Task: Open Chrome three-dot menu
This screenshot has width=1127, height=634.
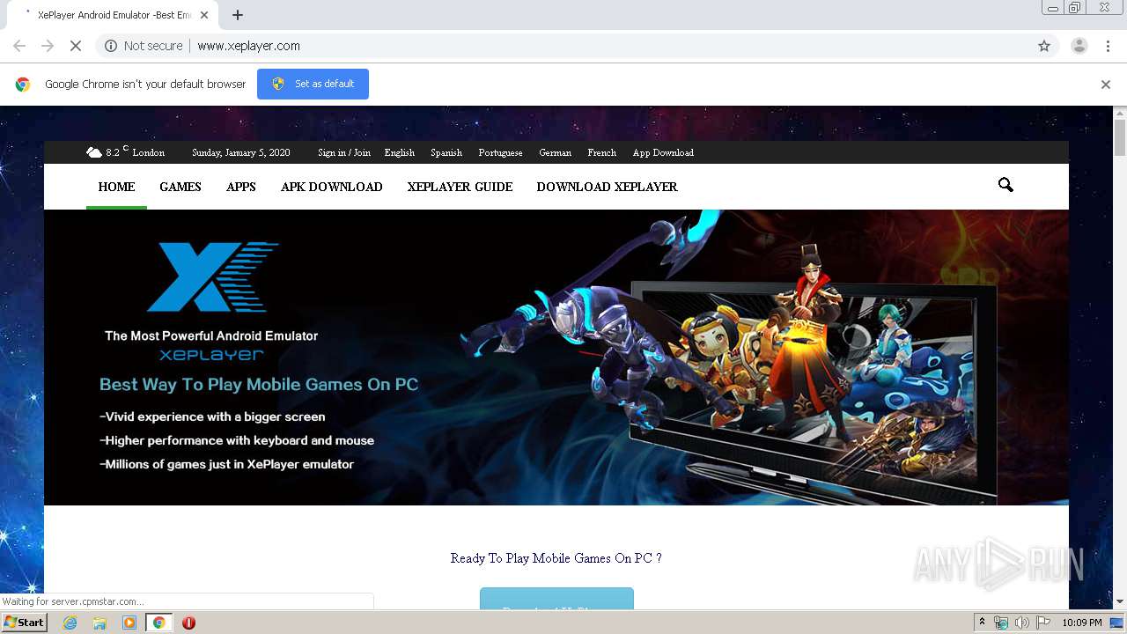Action: point(1109,46)
